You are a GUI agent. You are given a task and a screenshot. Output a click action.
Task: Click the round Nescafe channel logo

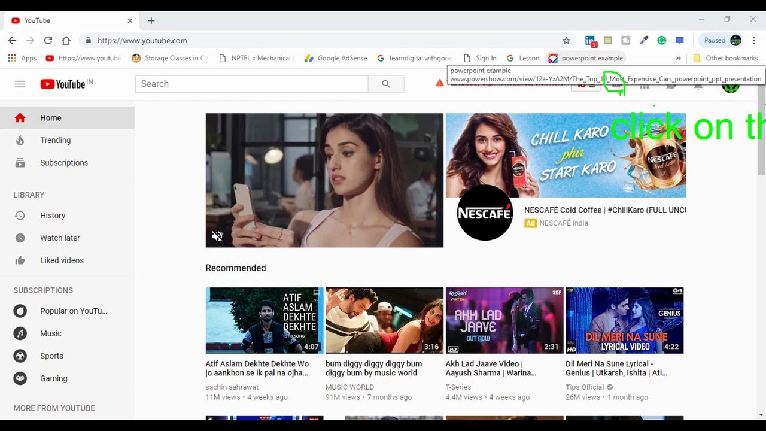point(485,213)
